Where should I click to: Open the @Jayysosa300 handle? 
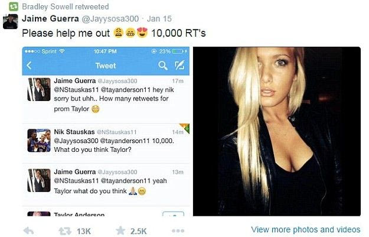click(110, 19)
